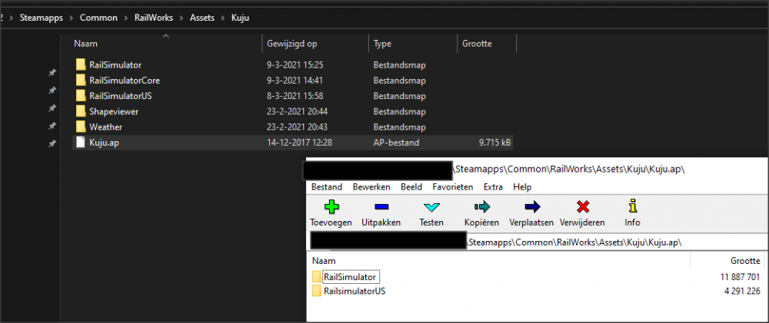Select RailsimulatorUS folder in archive
Screen dimensions: 769x323
[x=354, y=292]
